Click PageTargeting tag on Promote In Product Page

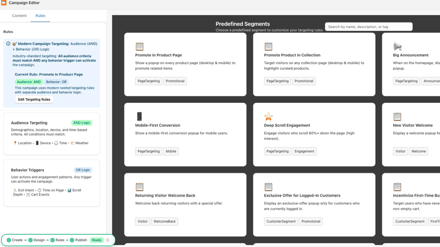click(x=148, y=81)
